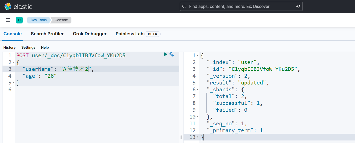Click the search magnifier icon
Screen dimensions: 355x143
[184, 7]
